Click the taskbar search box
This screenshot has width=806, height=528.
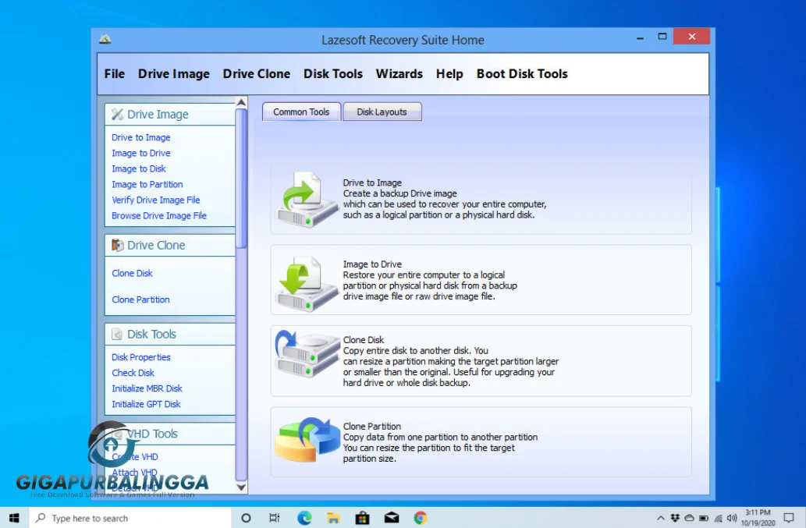(x=130, y=518)
